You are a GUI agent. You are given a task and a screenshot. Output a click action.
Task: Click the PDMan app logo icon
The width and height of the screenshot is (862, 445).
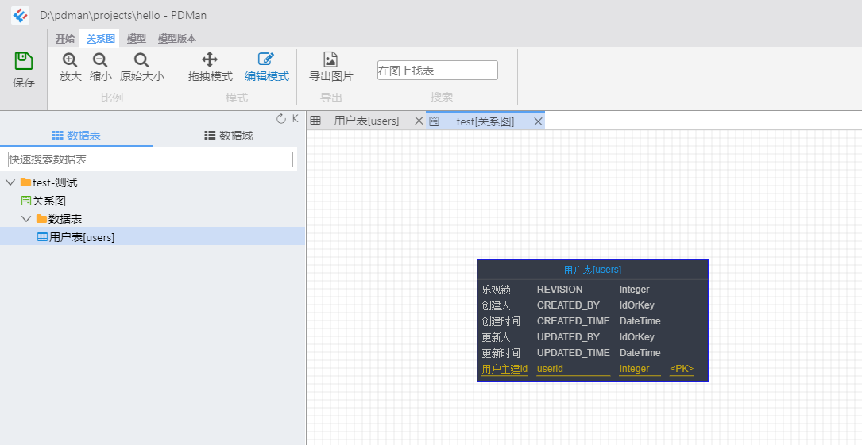pos(21,15)
